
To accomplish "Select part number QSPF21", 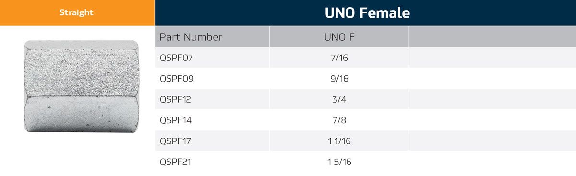I will pos(176,162).
